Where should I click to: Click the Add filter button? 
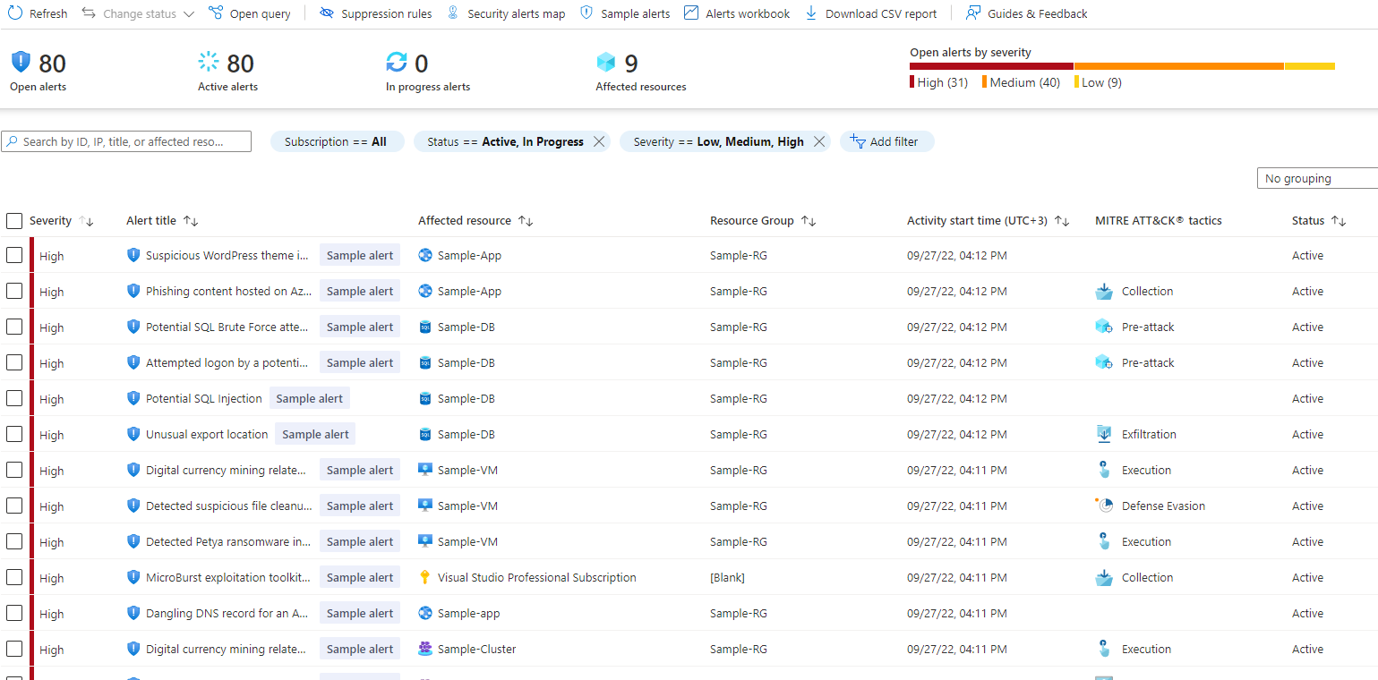[x=886, y=141]
